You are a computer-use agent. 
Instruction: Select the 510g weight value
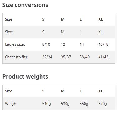(x=46, y=104)
